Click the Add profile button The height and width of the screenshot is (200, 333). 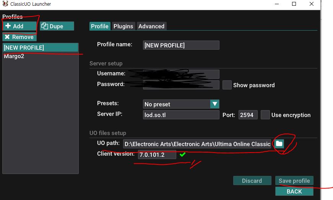click(x=19, y=26)
